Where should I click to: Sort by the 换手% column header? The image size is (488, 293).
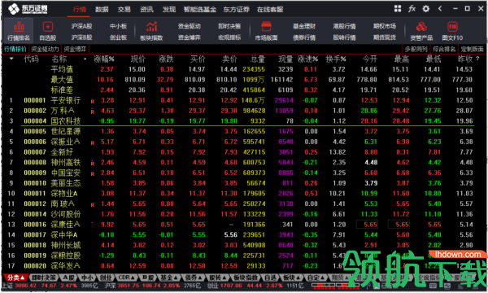pyautogui.click(x=336, y=59)
